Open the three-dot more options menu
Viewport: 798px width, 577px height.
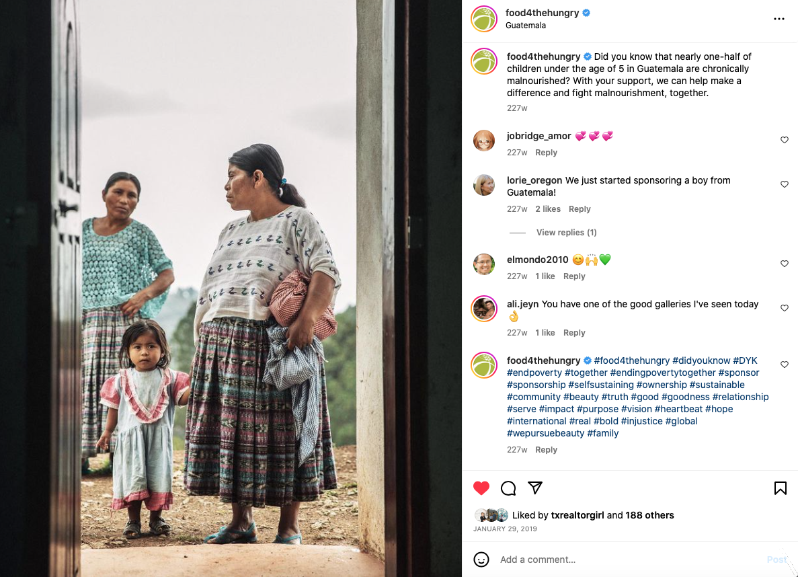779,19
